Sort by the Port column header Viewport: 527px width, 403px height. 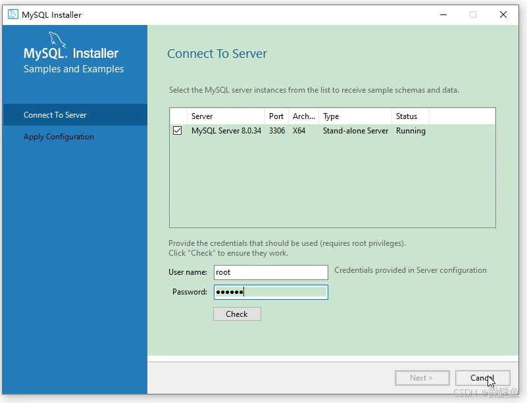click(276, 116)
